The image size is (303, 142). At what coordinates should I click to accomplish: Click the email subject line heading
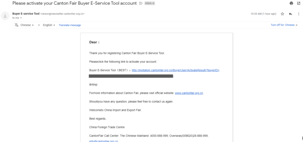pyautogui.click(x=75, y=3)
